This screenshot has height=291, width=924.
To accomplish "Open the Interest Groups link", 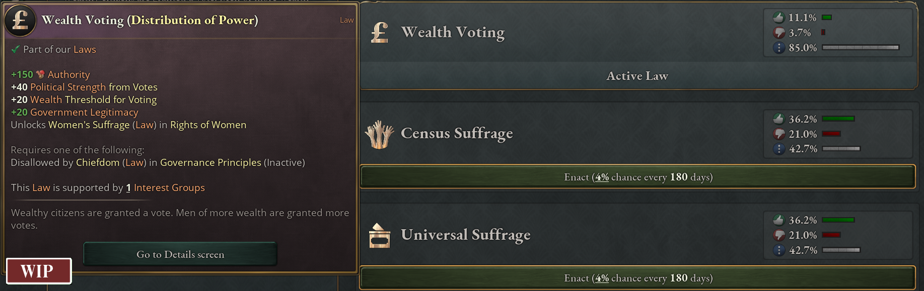I will (169, 187).
